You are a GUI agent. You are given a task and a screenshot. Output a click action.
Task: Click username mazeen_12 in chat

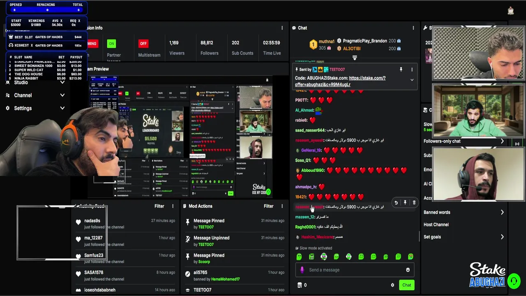click(x=305, y=217)
